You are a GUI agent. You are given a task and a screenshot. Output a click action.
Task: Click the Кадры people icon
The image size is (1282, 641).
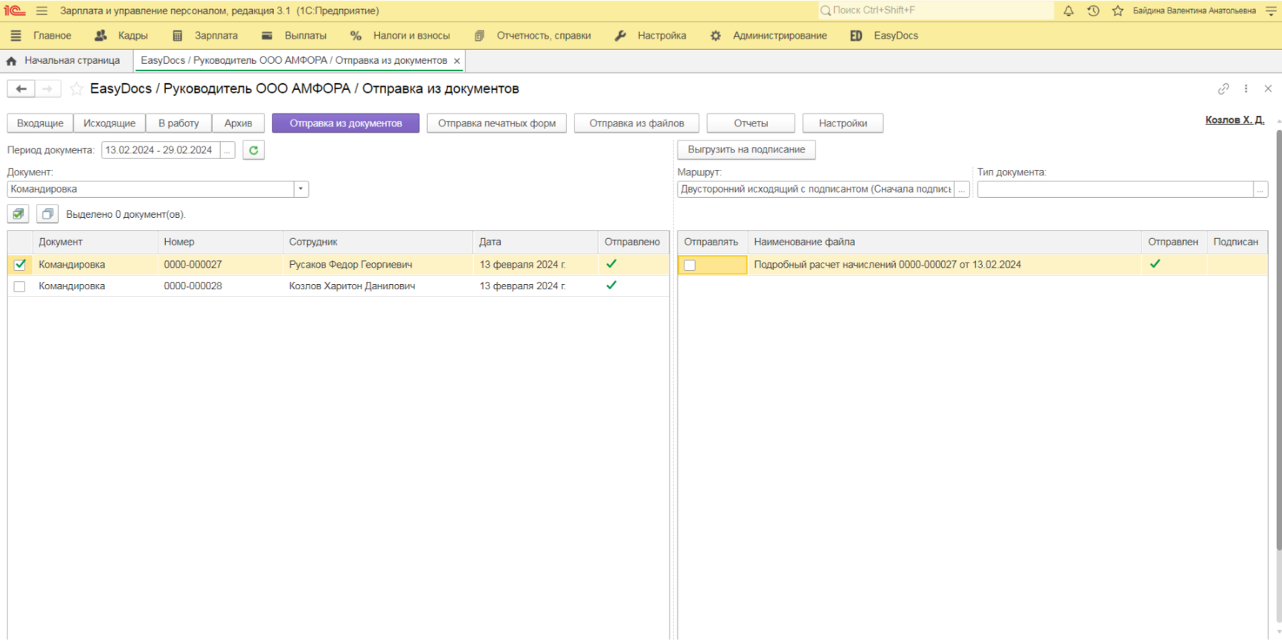(101, 36)
